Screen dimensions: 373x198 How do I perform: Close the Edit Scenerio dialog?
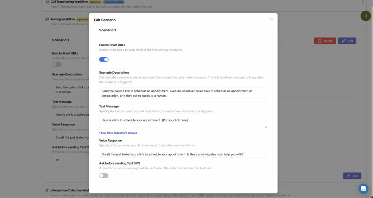coord(271,19)
